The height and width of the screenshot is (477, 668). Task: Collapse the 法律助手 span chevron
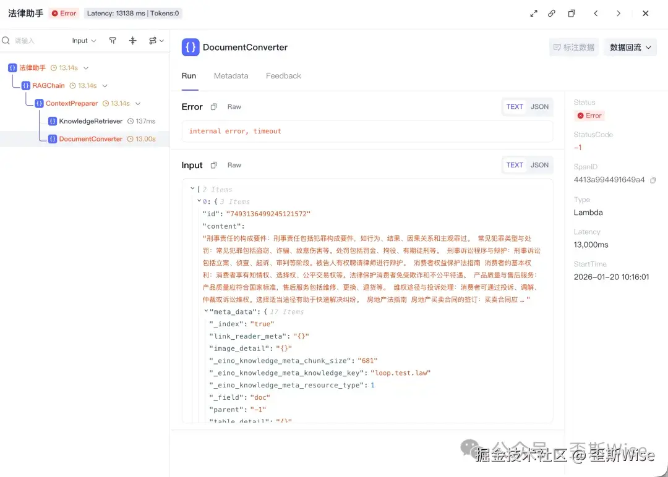pos(86,67)
